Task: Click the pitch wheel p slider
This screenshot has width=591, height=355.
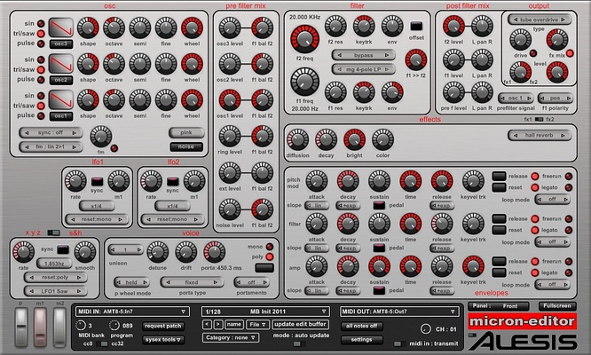Action: (21, 327)
